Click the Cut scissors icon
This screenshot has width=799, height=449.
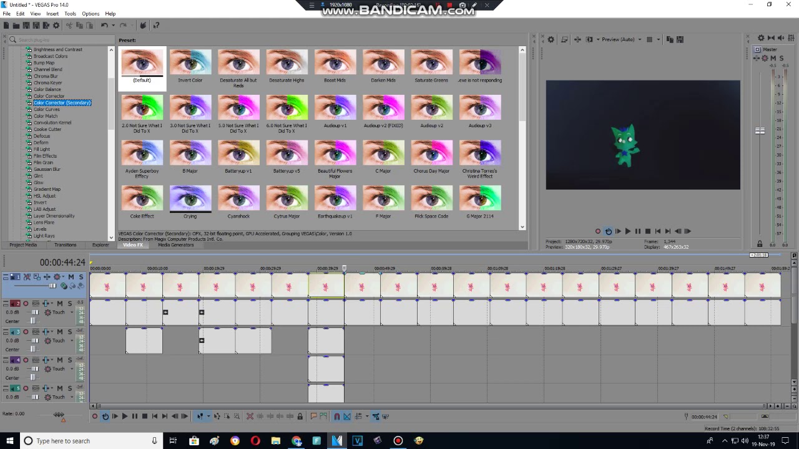[x=69, y=25]
